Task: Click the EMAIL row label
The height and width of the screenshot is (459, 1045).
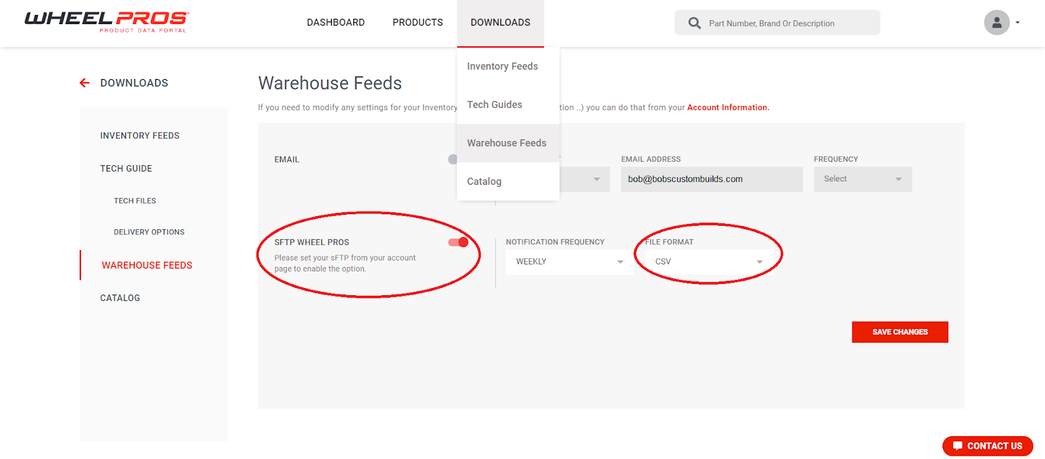Action: (x=287, y=159)
